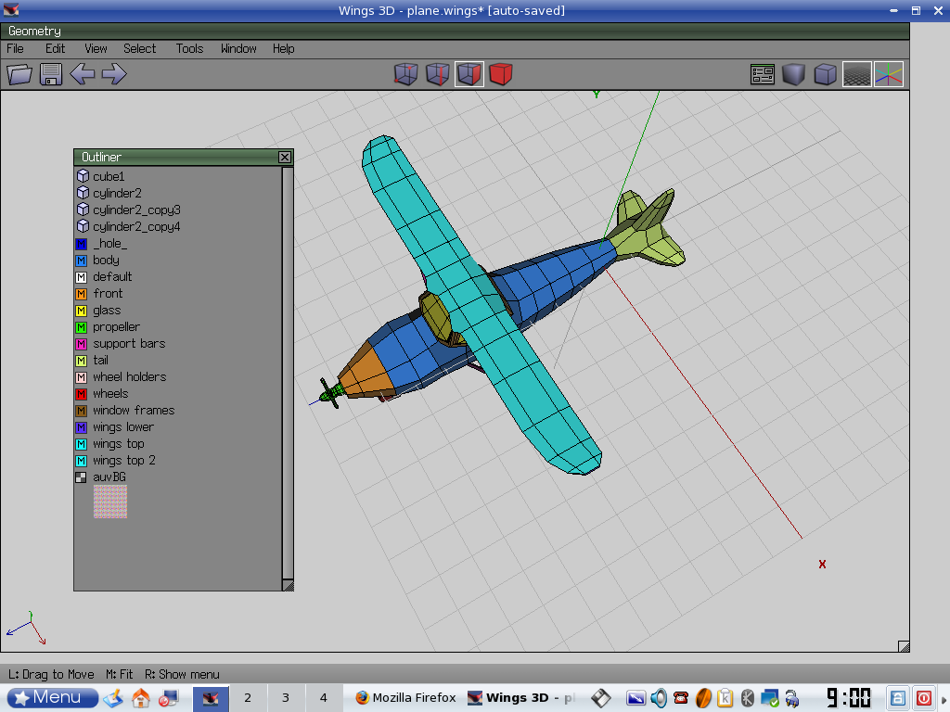
Task: Toggle flat/smooth shading cube icon
Action: (794, 74)
